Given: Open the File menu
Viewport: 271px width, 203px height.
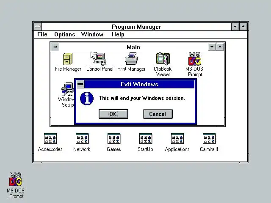Looking at the screenshot, I should (x=42, y=35).
